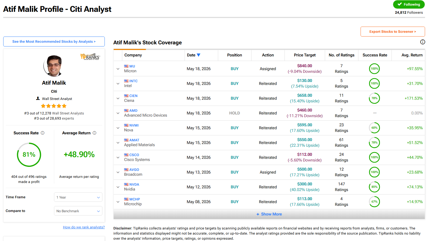Click Show More coverage rows

coord(269,214)
